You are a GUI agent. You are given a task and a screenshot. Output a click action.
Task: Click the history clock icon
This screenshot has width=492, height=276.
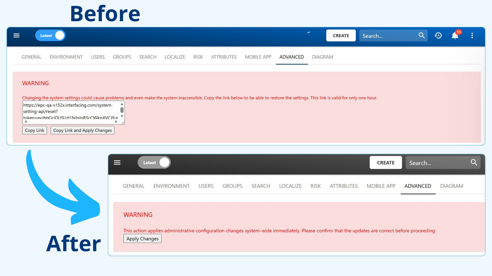[x=438, y=36]
